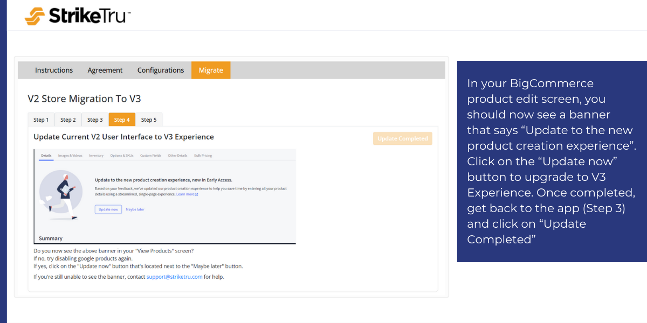Go to Step 3 tab

tap(95, 120)
